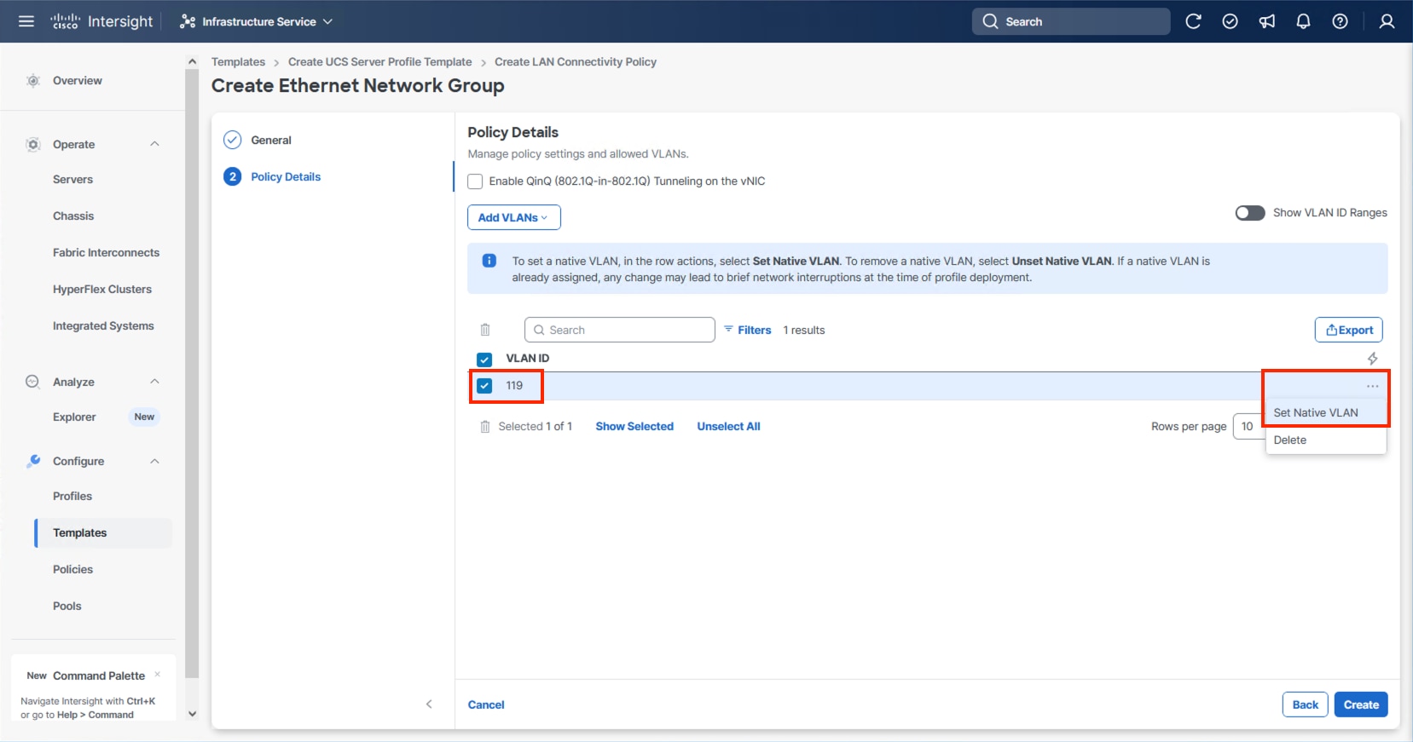Screen dimensions: 1413x742
Task: Enable QinQ Tunneling on the vNIC
Action: 476,181
